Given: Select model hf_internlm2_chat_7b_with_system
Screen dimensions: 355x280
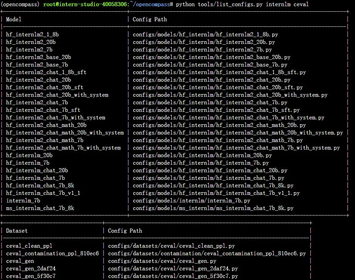Looking at the screenshot, I should 56,117.
